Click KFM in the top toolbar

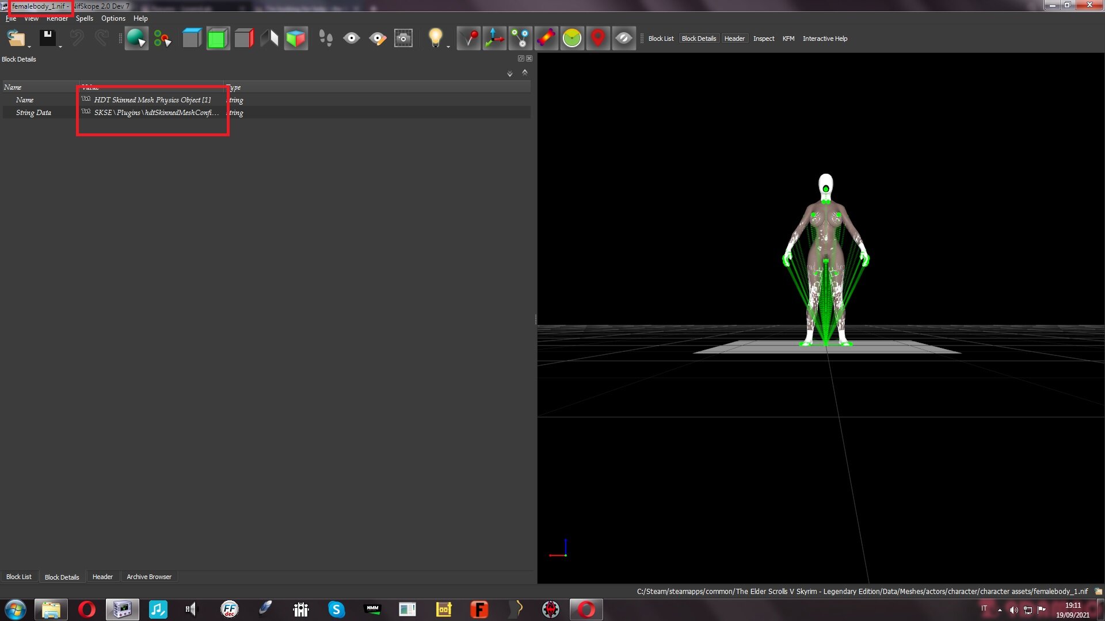click(x=788, y=39)
